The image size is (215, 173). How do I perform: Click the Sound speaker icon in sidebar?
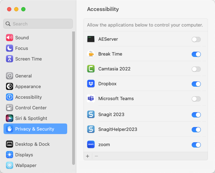(x=10, y=38)
